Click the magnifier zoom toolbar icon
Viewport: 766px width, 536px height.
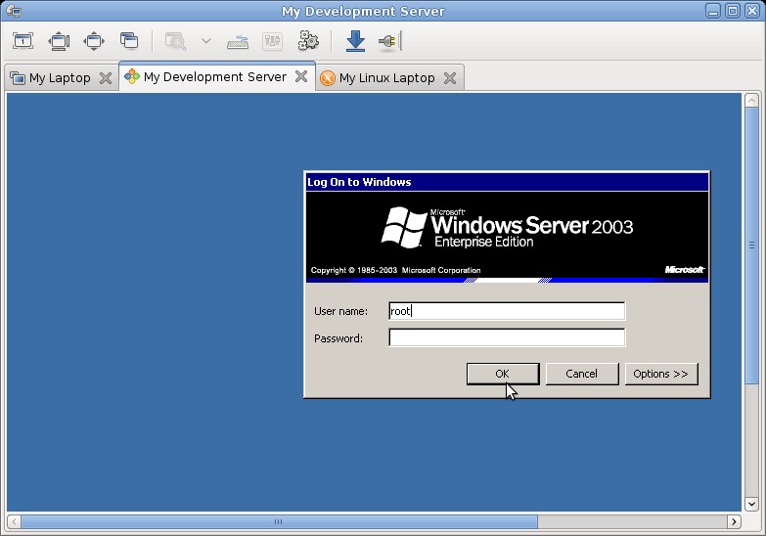point(176,41)
